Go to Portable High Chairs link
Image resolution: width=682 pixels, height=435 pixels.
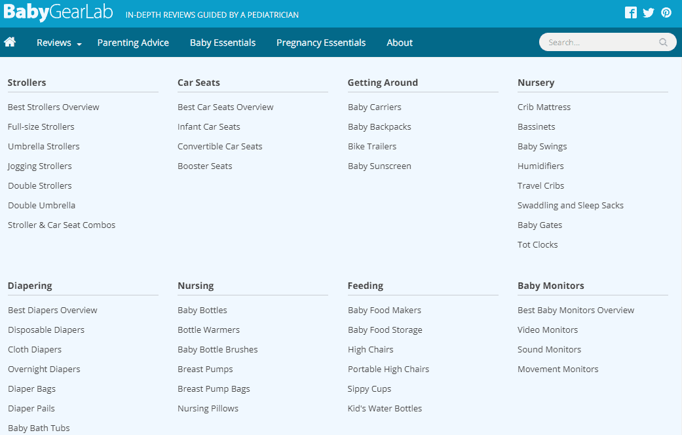click(x=388, y=369)
